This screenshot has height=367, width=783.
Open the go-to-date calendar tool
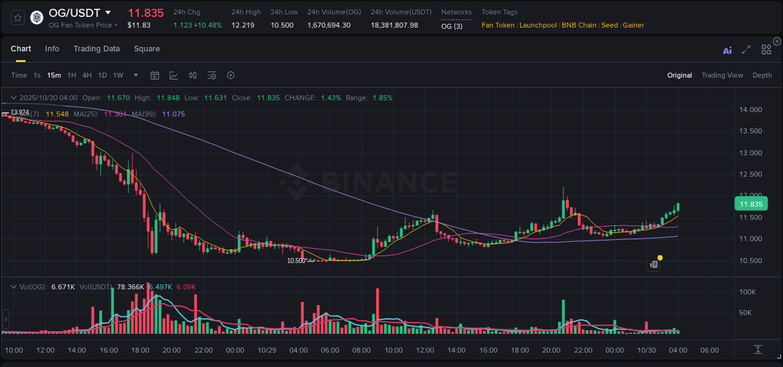point(155,75)
